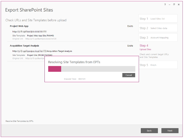Select Project Web App Site (PWA#0) template
Image resolution: width=184 pixels, height=138 pixels.
[40, 36]
